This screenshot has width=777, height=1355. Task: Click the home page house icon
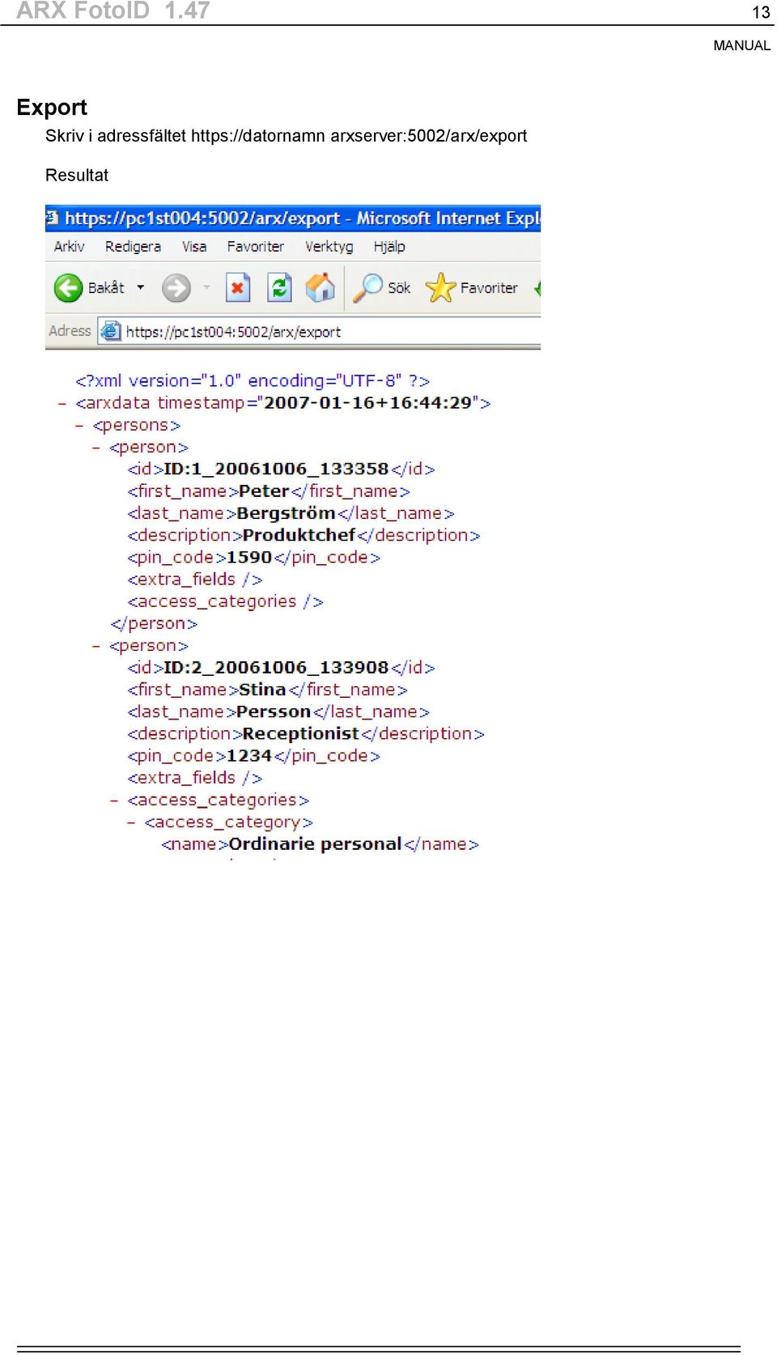click(321, 287)
